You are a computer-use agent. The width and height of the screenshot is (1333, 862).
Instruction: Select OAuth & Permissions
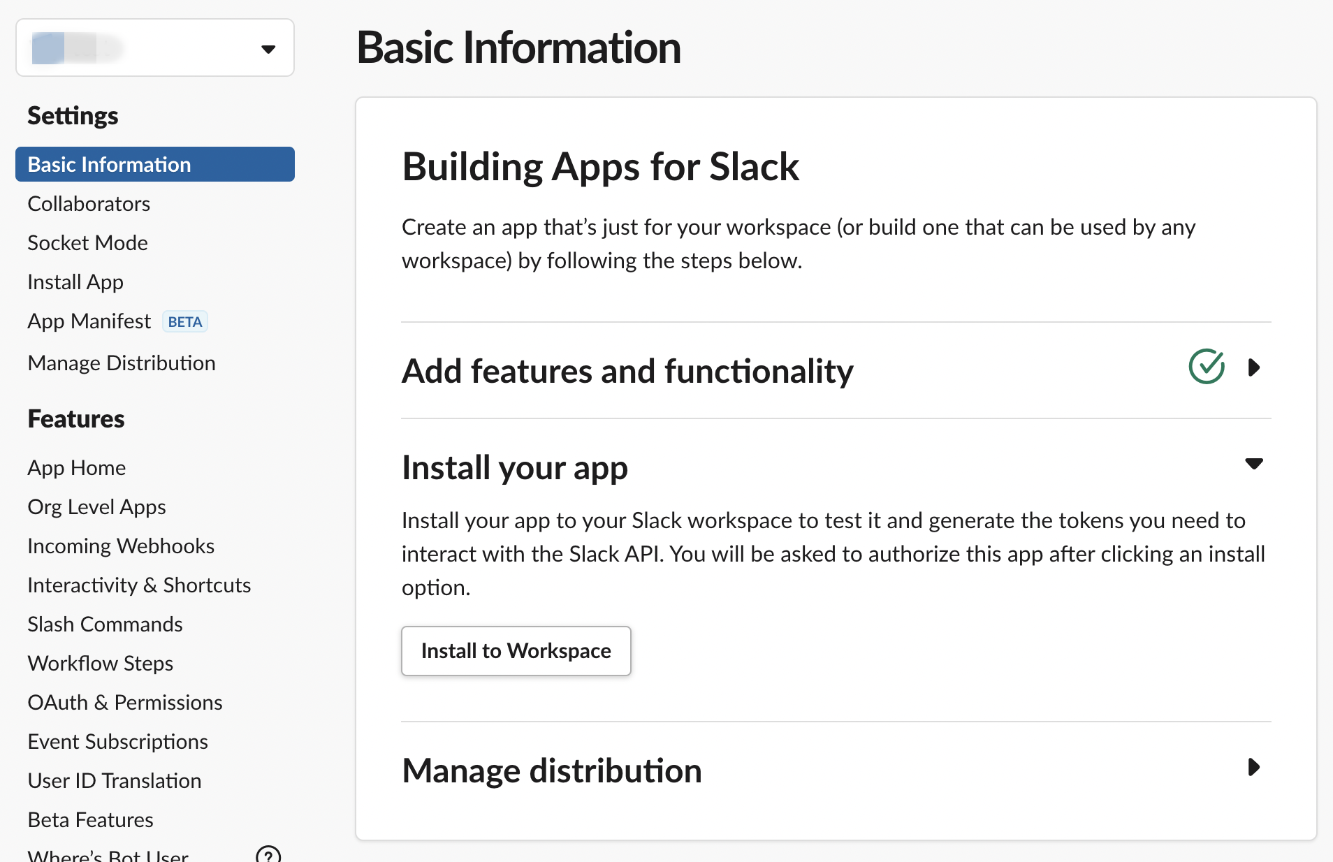click(125, 703)
